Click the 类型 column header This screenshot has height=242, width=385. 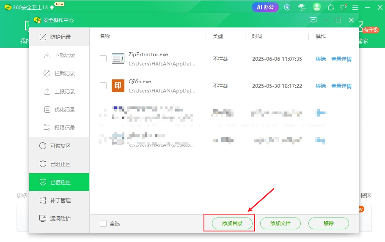(218, 36)
